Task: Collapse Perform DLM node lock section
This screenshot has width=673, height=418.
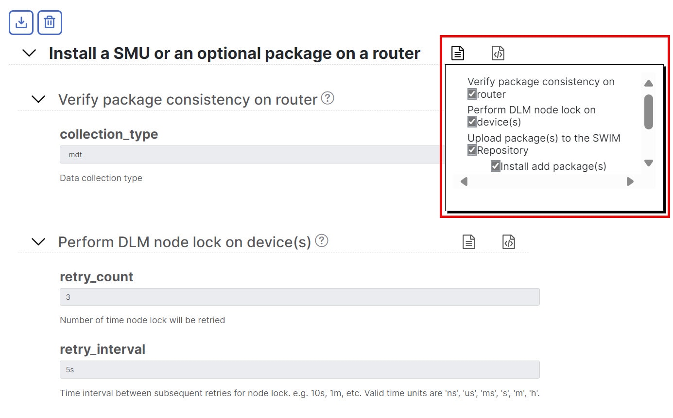Action: click(x=38, y=241)
